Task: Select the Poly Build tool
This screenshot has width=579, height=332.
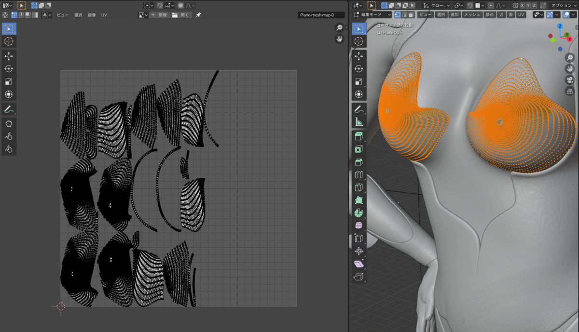Action: (x=359, y=199)
